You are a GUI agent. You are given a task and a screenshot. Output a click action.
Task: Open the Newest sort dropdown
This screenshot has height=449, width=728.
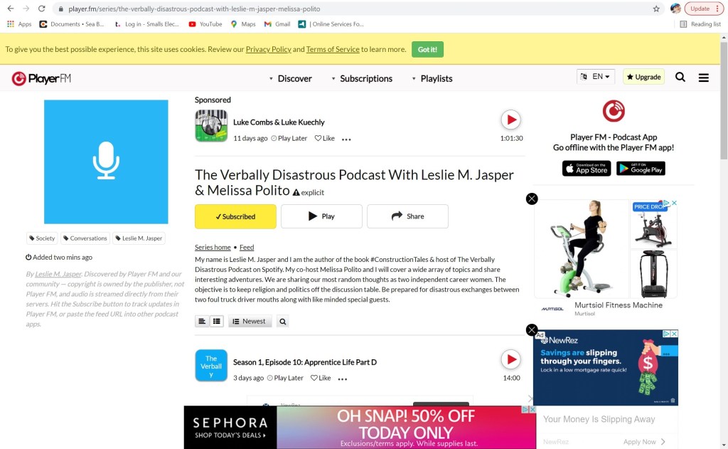click(250, 322)
